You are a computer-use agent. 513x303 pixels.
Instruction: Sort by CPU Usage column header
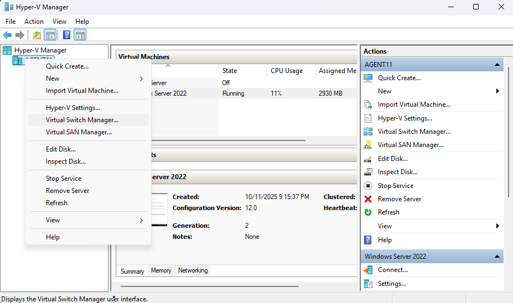291,71
